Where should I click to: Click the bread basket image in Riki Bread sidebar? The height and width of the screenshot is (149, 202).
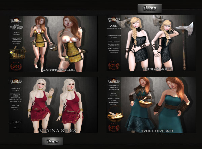115,114
